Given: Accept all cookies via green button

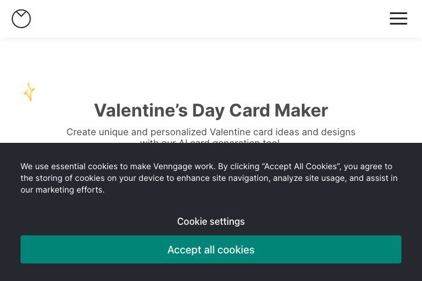Looking at the screenshot, I should 211,249.
